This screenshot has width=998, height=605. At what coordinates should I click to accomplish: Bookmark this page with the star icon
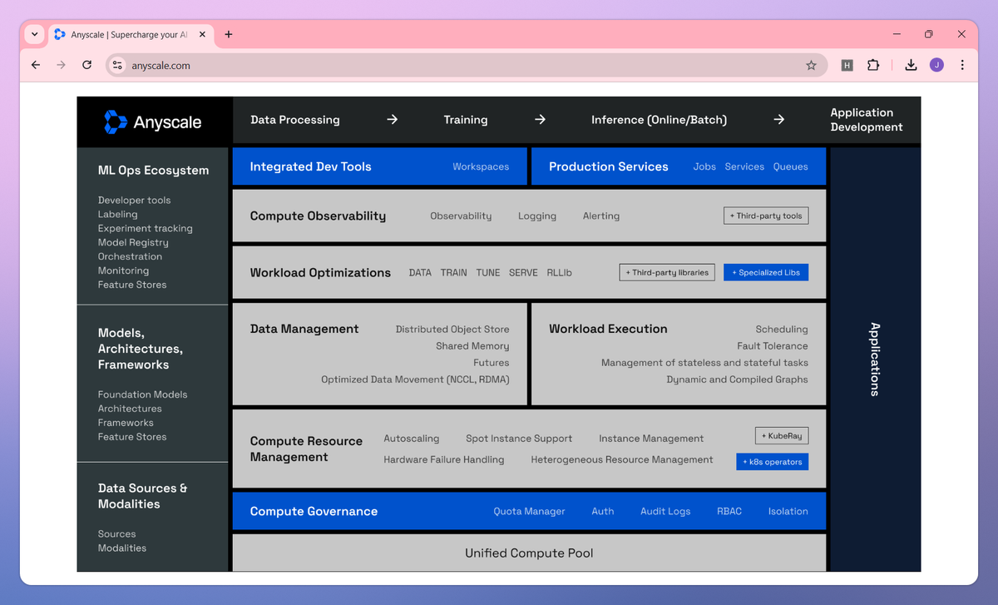click(811, 65)
